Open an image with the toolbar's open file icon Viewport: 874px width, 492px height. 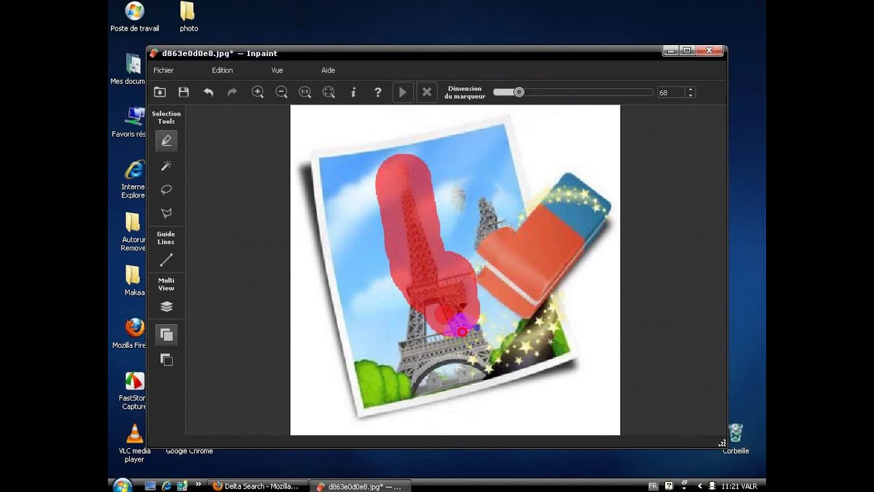(x=160, y=92)
